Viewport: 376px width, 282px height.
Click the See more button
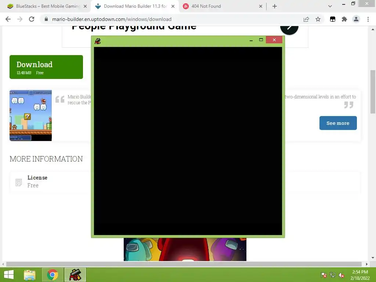(x=338, y=123)
